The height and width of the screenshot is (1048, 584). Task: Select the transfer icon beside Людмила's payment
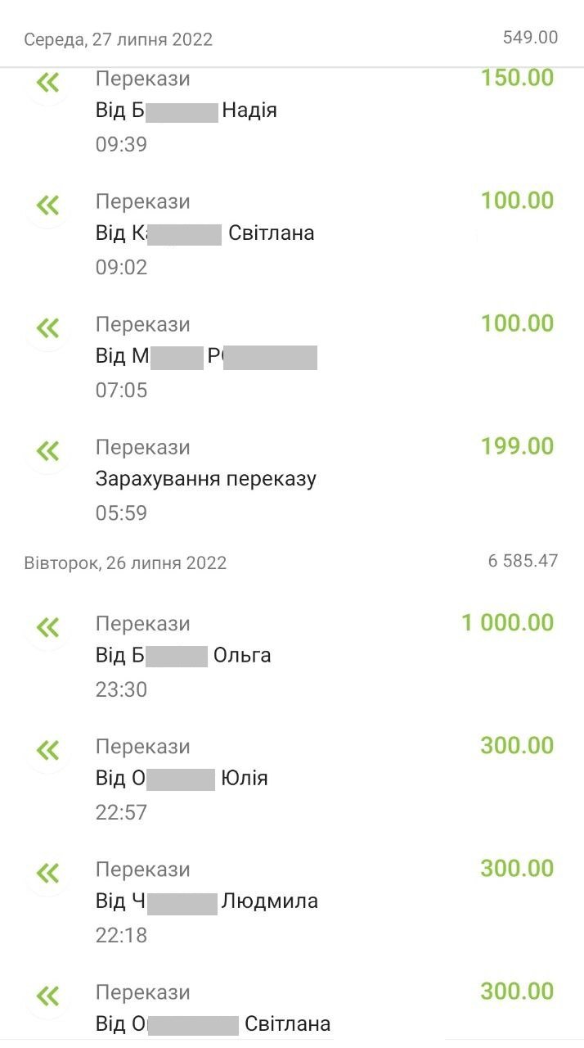tap(48, 874)
